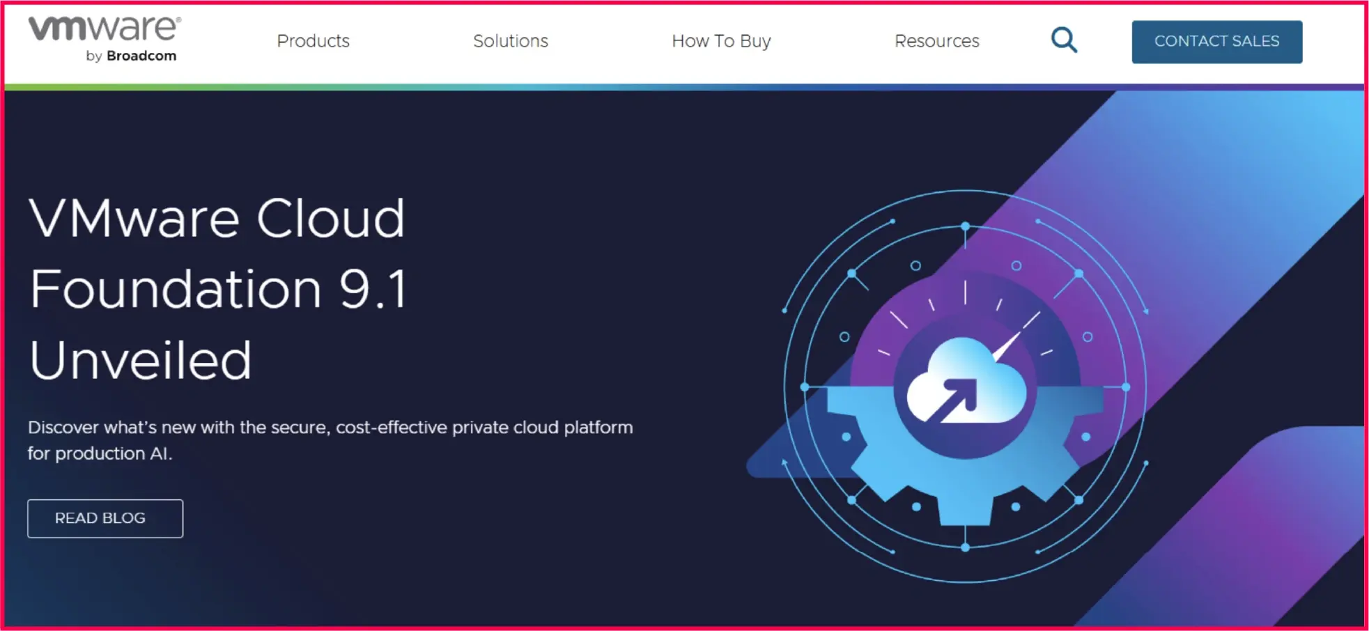The image size is (1369, 631).
Task: Click the Contact Sales button
Action: [1217, 42]
